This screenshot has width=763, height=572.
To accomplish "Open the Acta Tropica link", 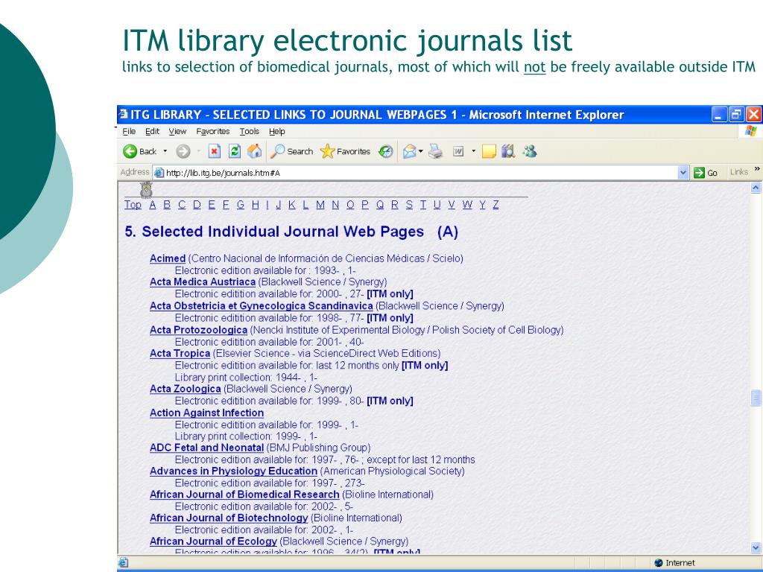I will [x=180, y=354].
